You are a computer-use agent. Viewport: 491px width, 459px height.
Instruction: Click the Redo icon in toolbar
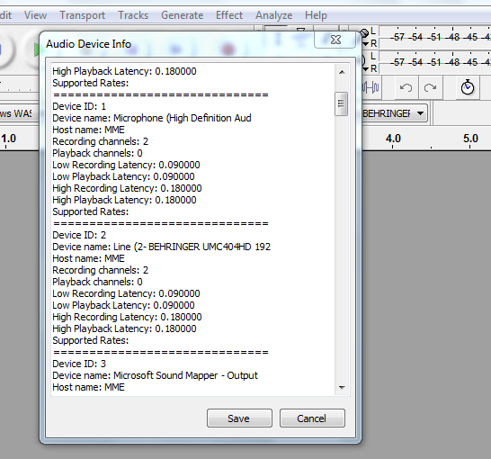click(430, 87)
